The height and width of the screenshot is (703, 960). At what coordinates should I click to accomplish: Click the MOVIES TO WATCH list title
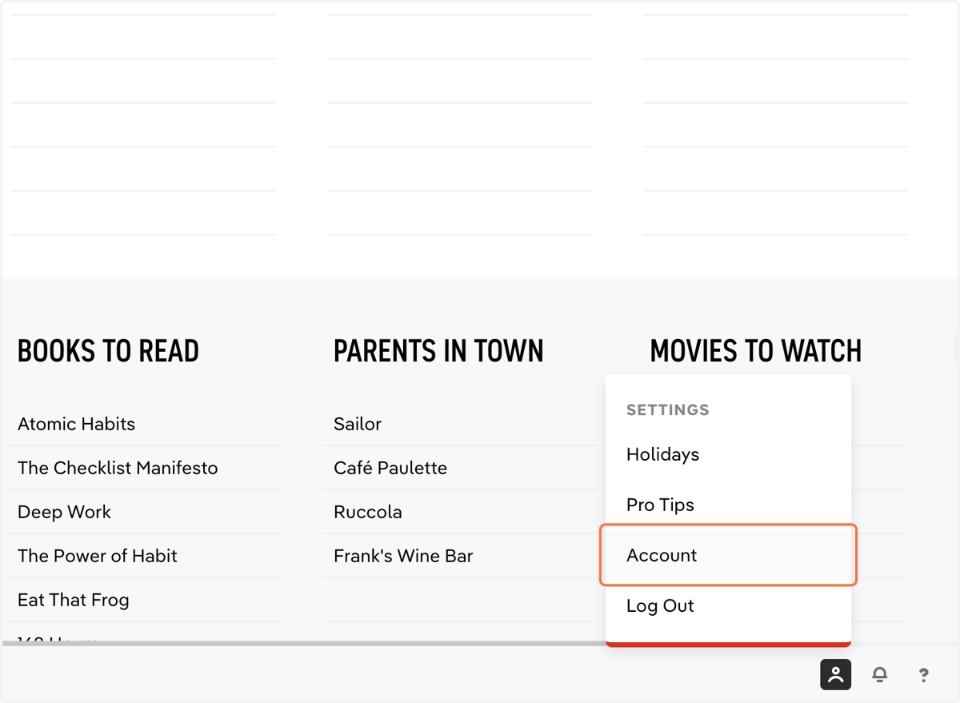[x=756, y=351]
